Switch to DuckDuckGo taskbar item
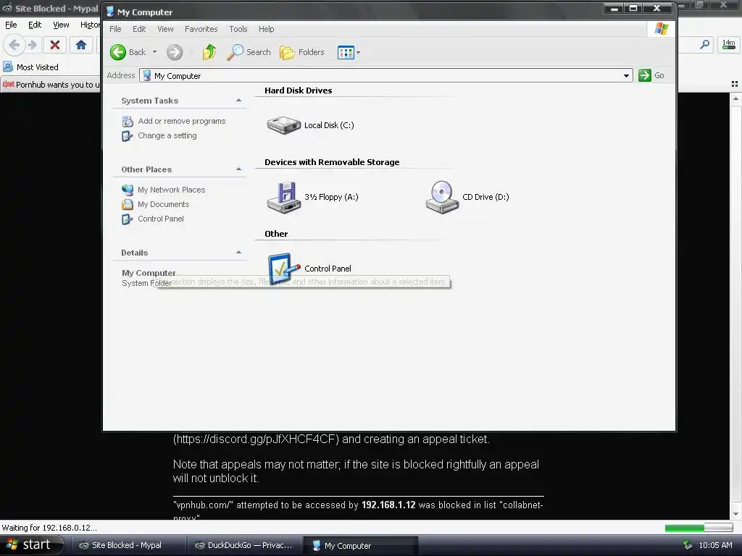The width and height of the screenshot is (742, 556). click(x=243, y=545)
